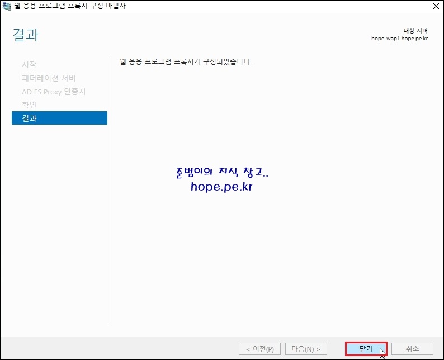Click the disabled 이전(P) button
Screen dimensions: 444x360
(x=259, y=349)
